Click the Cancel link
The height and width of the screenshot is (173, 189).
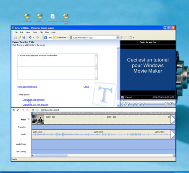[86, 87]
